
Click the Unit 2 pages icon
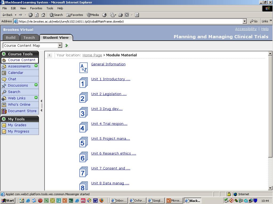[83, 98]
